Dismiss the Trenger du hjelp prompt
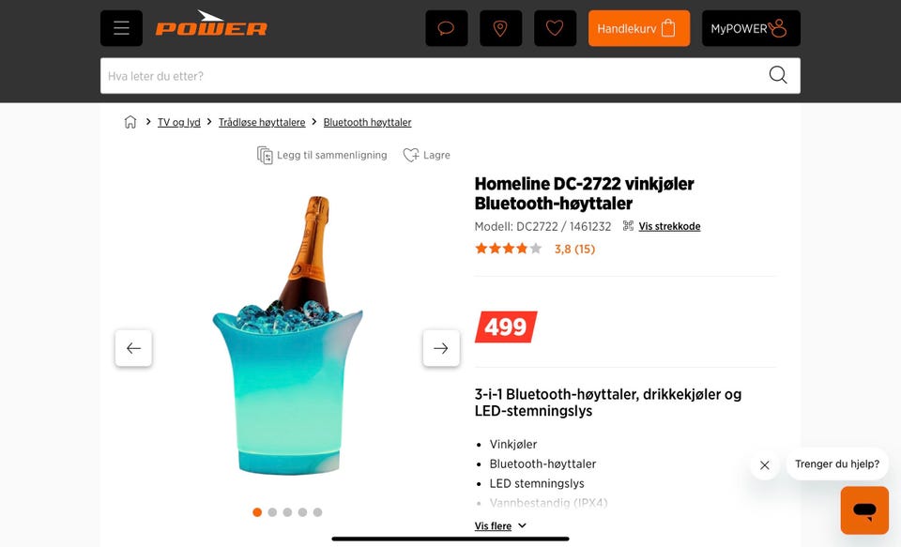Image resolution: width=901 pixels, height=547 pixels. pos(765,464)
